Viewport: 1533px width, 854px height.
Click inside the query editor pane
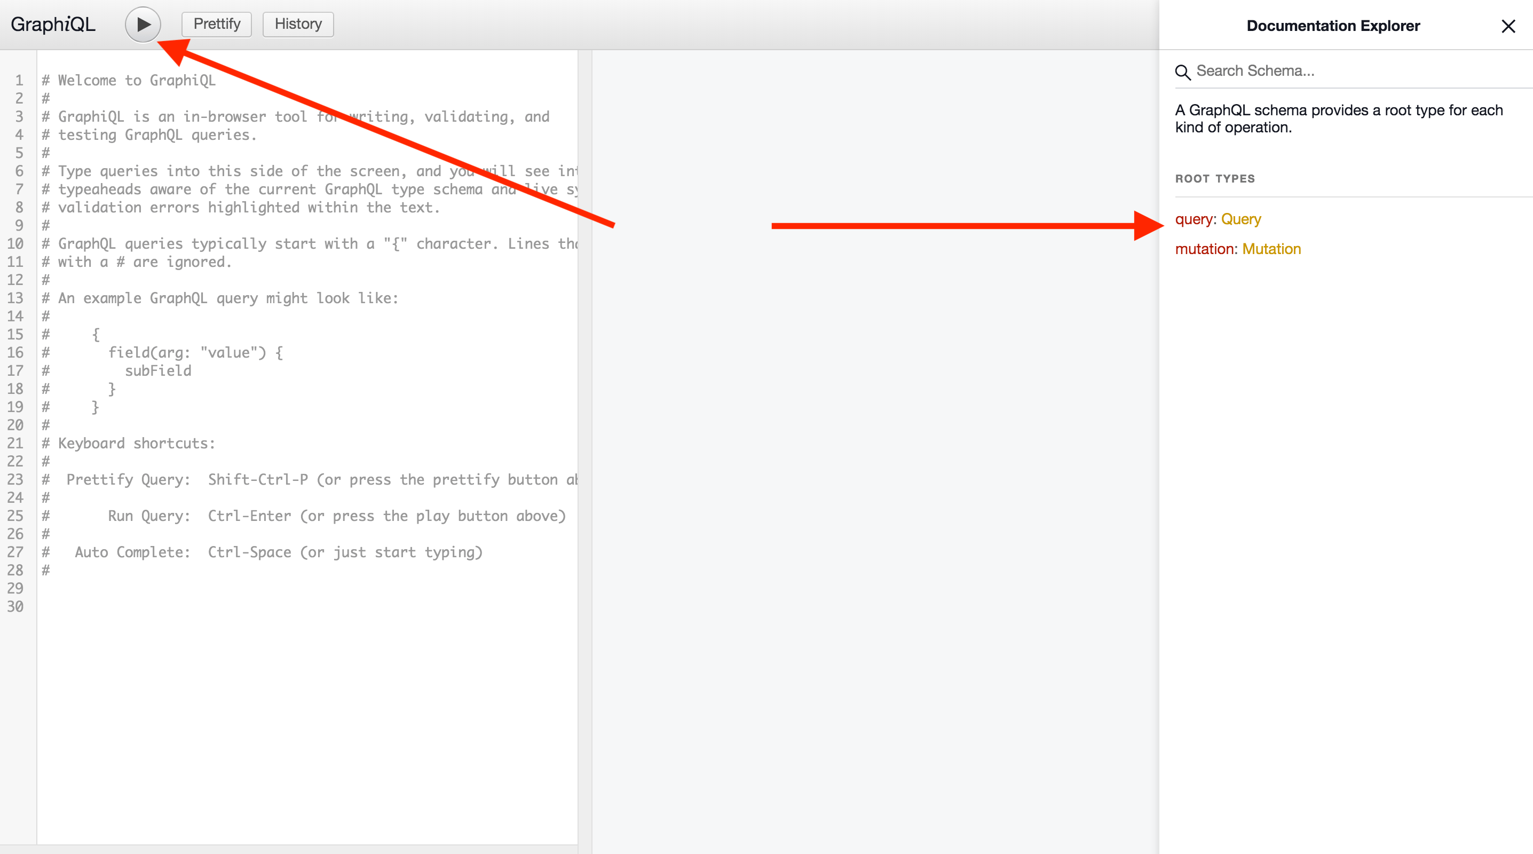click(305, 421)
